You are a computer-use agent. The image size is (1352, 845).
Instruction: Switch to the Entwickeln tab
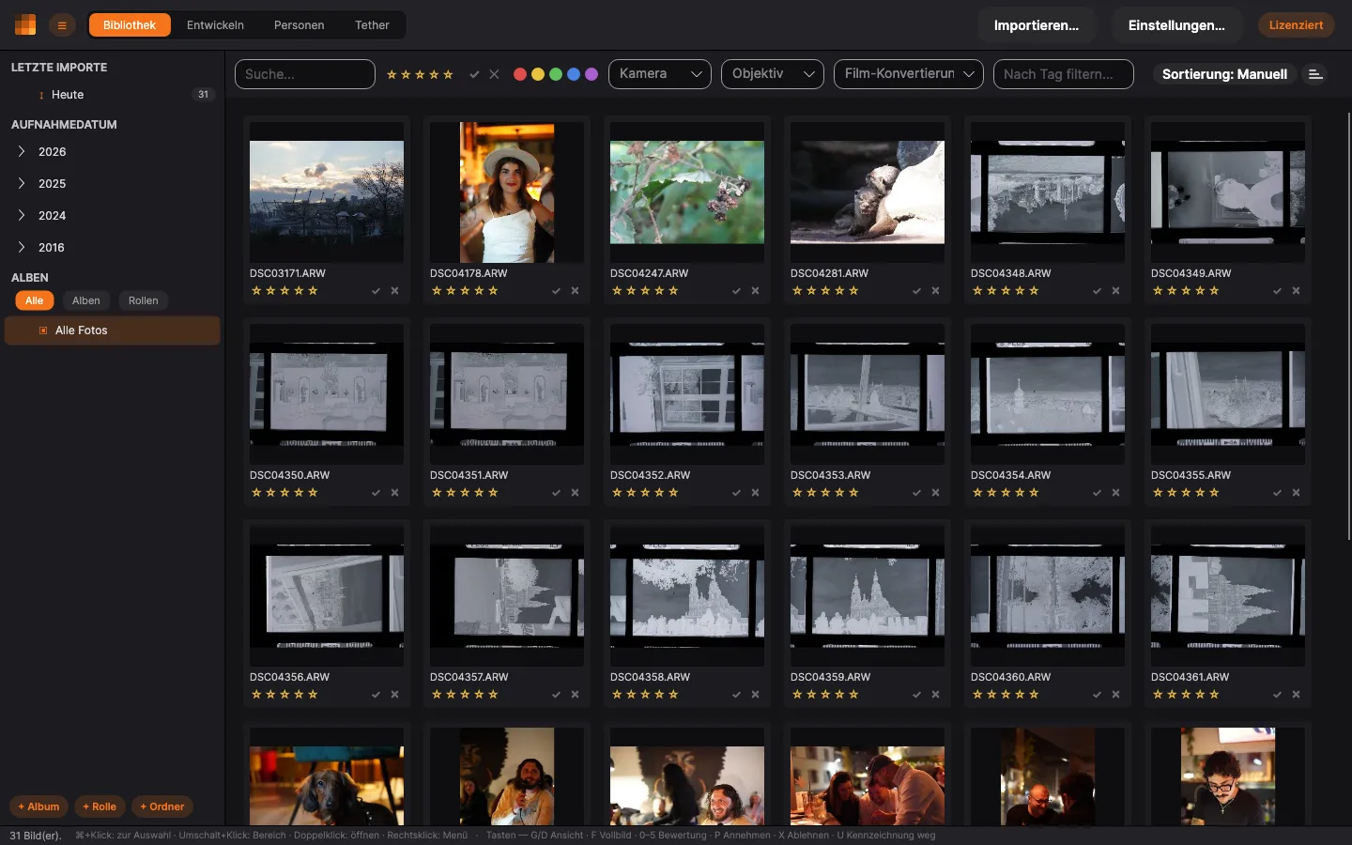click(x=215, y=25)
